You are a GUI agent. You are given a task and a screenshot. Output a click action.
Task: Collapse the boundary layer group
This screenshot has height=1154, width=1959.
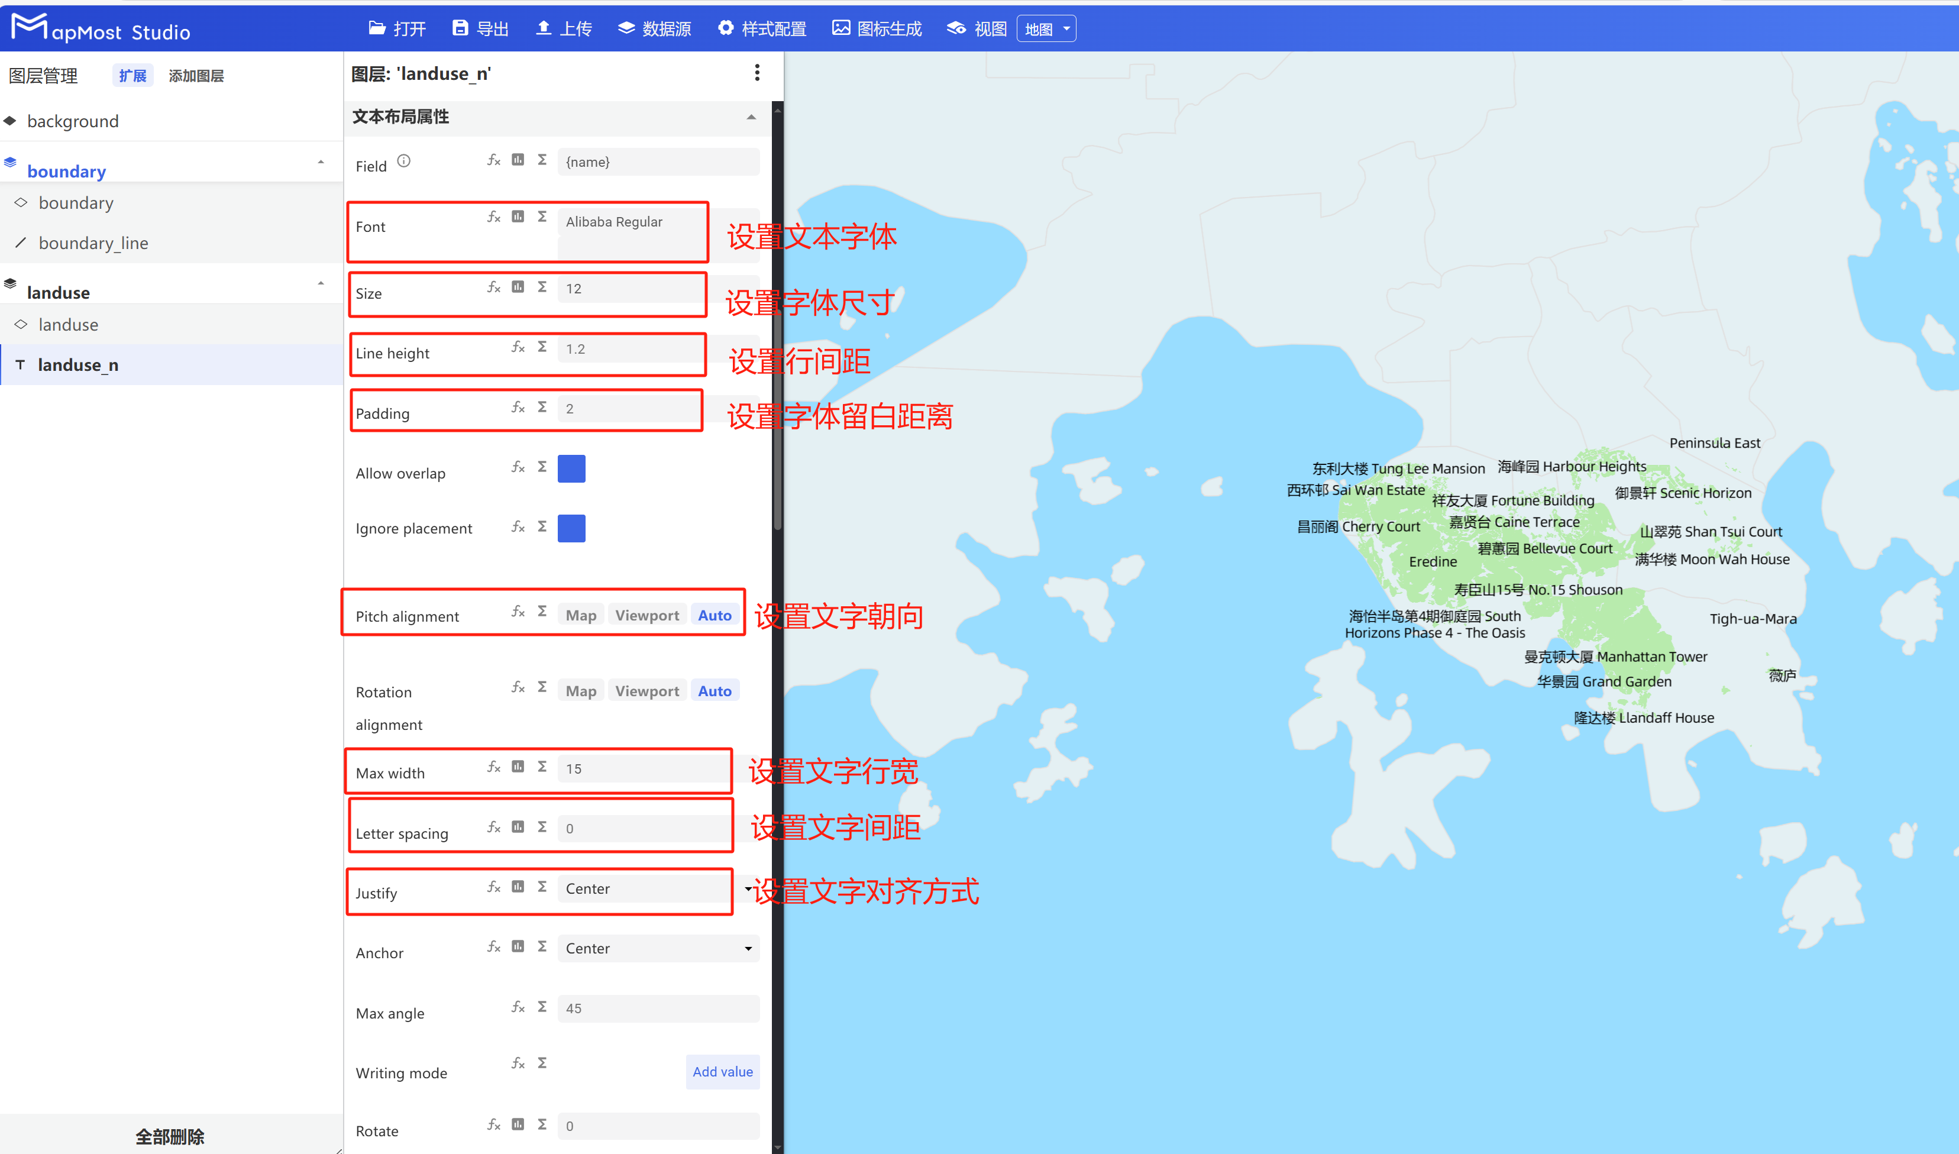(320, 163)
